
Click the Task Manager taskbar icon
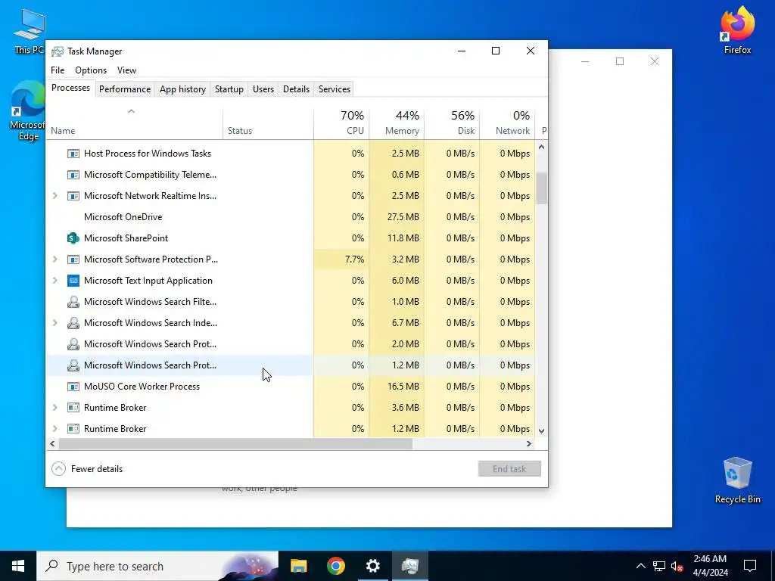[x=409, y=566]
